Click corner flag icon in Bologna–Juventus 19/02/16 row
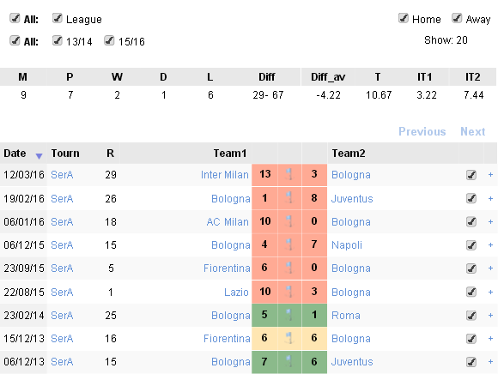Image resolution: width=498 pixels, height=374 pixels. coord(289,198)
